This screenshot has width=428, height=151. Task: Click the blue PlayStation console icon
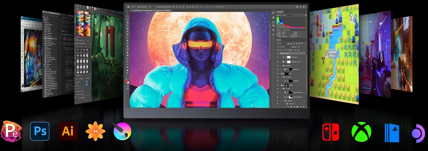(392, 133)
